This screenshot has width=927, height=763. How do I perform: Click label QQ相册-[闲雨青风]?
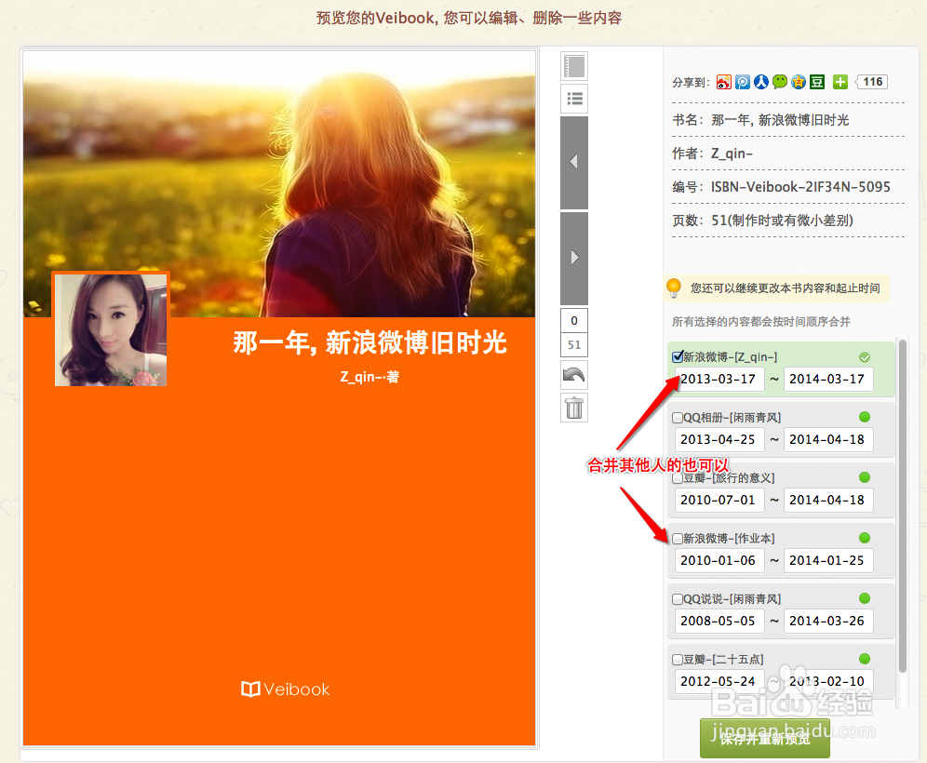coord(732,418)
